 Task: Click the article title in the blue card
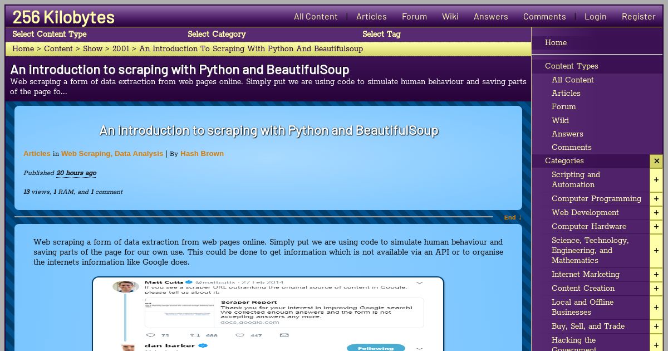point(268,130)
